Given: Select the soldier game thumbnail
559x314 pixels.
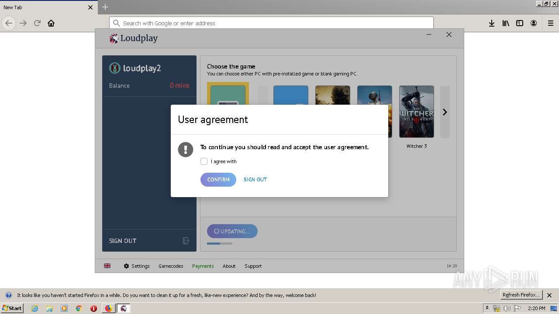Looking at the screenshot, I should pos(333,95).
